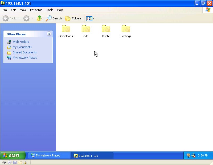Open the Search pane
213x165 pixels.
[x=54, y=18]
